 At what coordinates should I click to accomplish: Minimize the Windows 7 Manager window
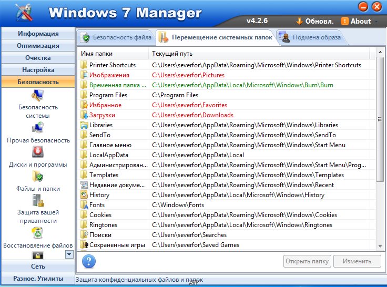point(363,7)
